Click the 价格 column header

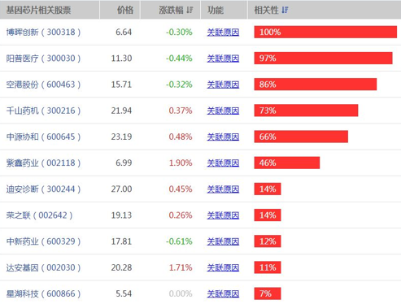click(125, 11)
